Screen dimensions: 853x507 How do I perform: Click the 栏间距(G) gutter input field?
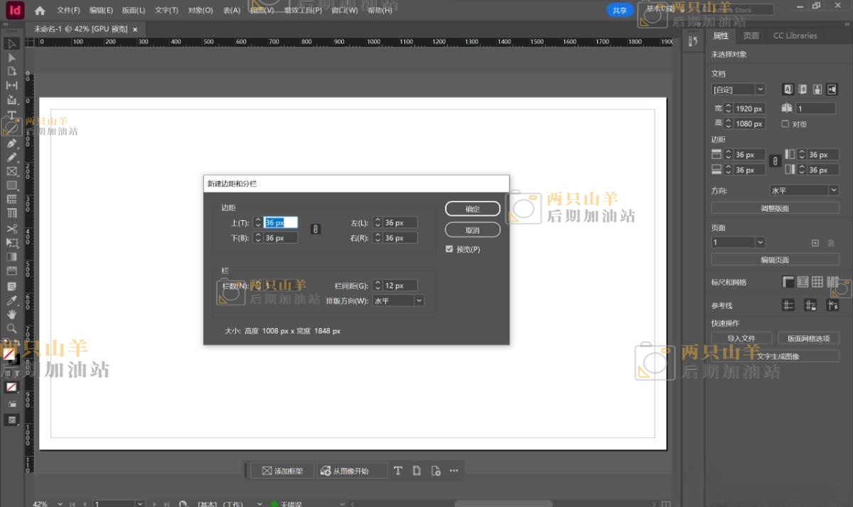pos(400,285)
